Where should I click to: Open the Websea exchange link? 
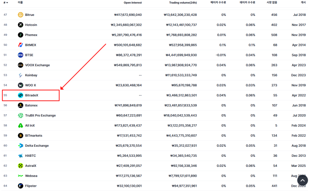[x=31, y=176]
